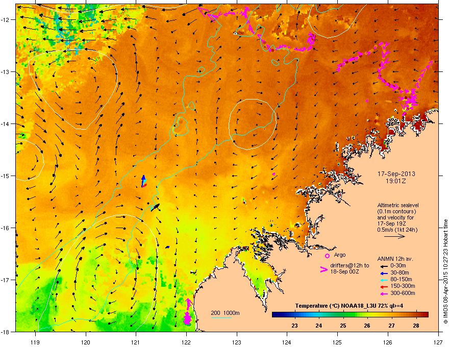Click the color bar tick label 27

coord(391,326)
